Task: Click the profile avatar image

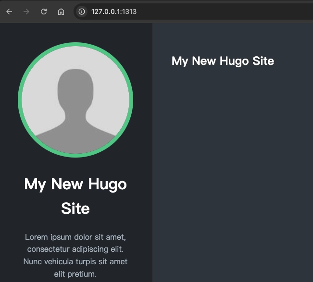Action: click(75, 100)
